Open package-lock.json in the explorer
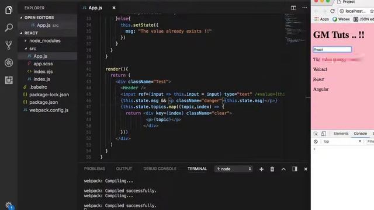The image size is (374, 210). click(49, 94)
